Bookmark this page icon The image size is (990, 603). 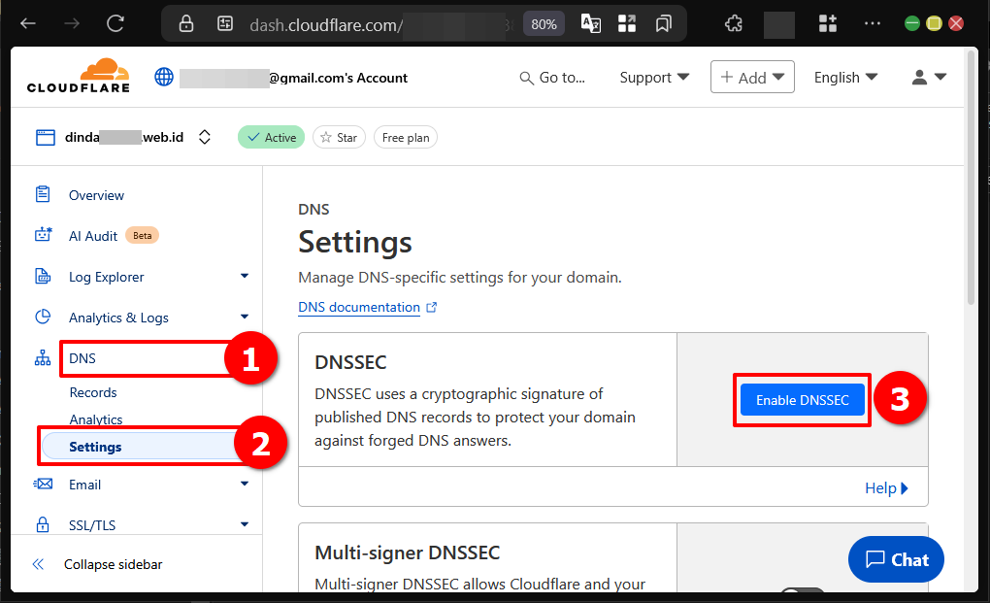pyautogui.click(x=663, y=24)
